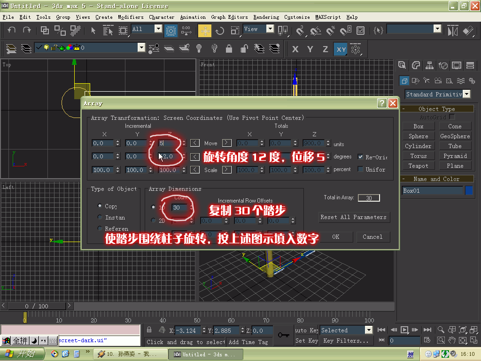Viewport: 481px width, 361px height.
Task: Click the 1D Count field showing 30
Action: click(179, 207)
